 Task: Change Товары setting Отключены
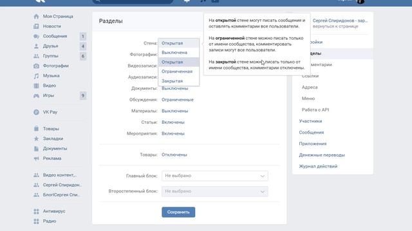174,155
